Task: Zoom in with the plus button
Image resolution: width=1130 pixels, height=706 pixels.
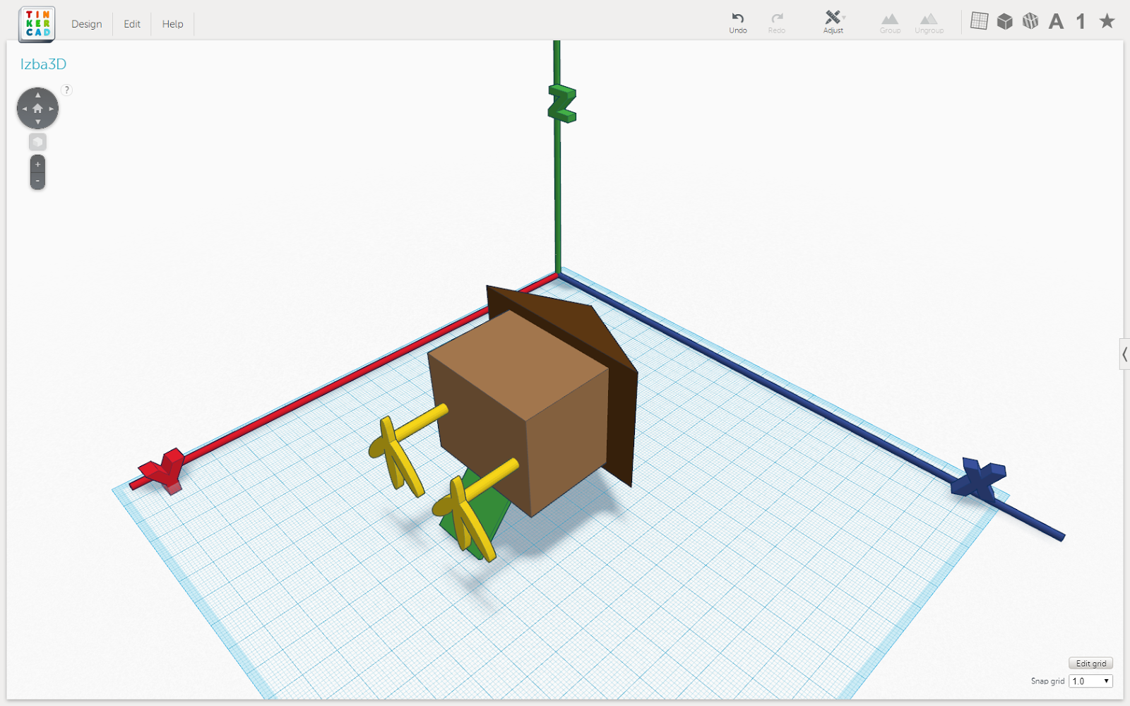Action: 37,164
